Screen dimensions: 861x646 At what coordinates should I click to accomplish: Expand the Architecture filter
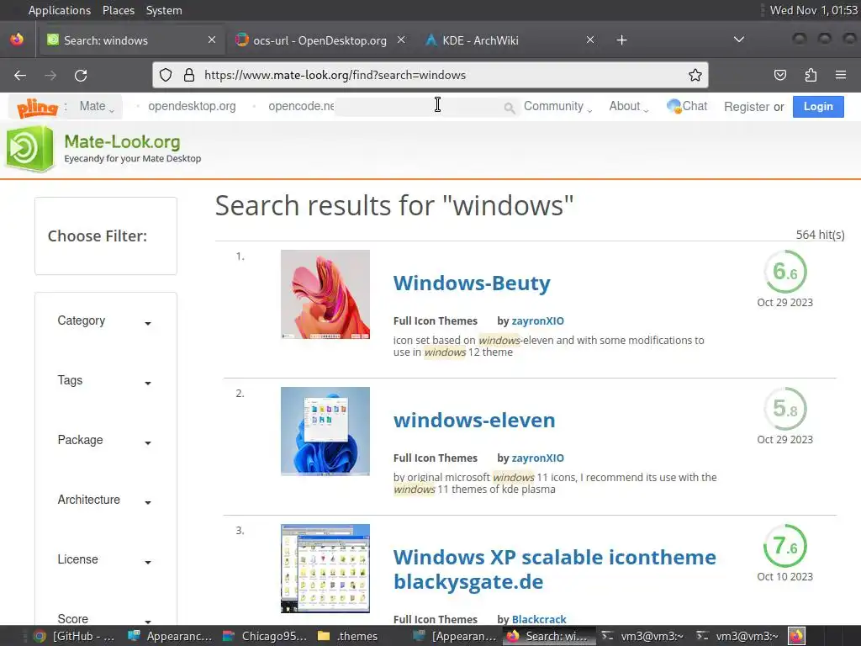pos(104,500)
